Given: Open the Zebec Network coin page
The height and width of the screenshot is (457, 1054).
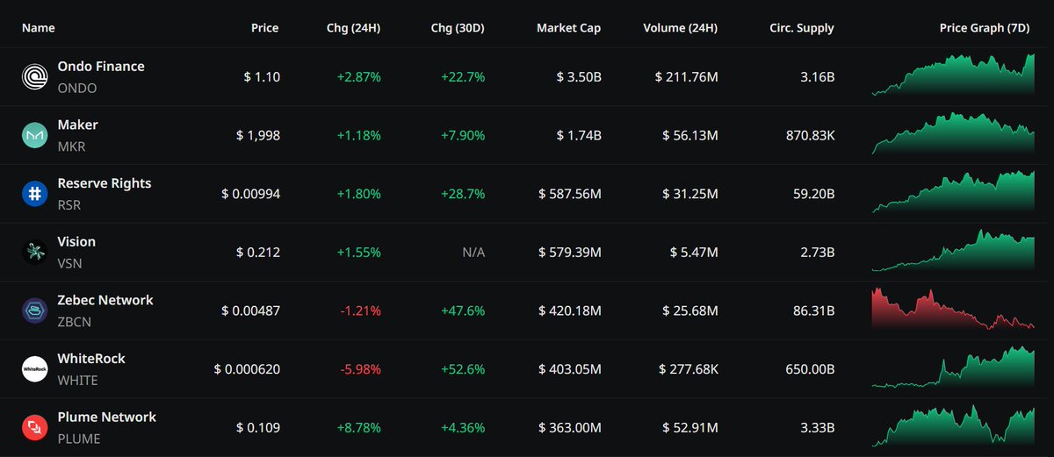Looking at the screenshot, I should tap(105, 300).
